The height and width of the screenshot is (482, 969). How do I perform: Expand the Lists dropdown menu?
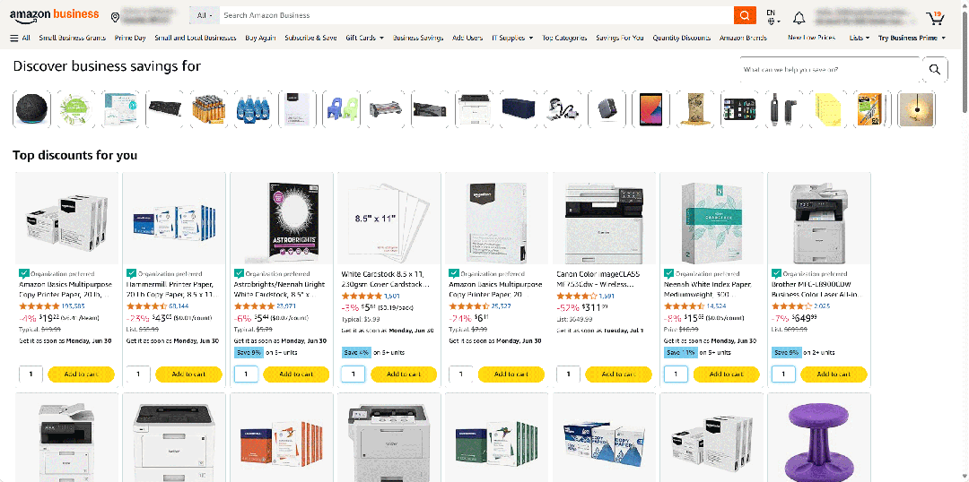[x=859, y=39]
